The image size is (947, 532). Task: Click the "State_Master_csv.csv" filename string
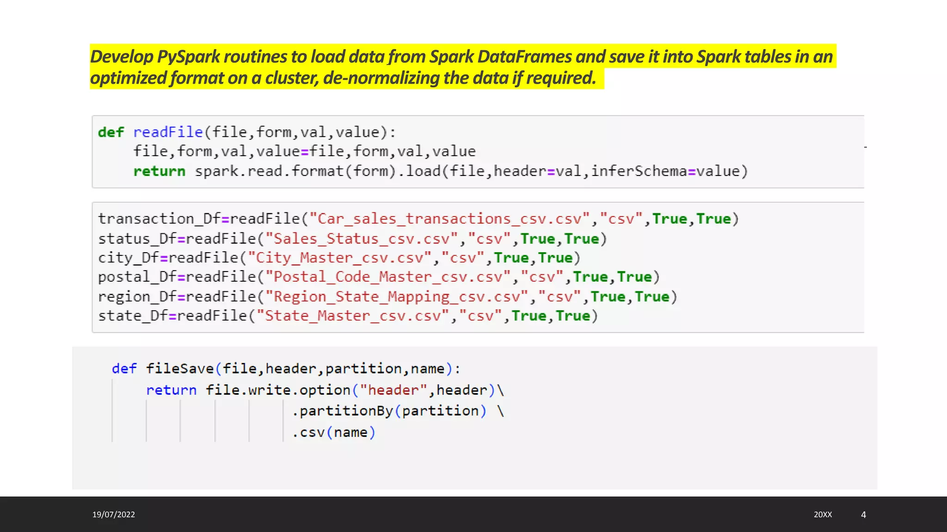[352, 316]
